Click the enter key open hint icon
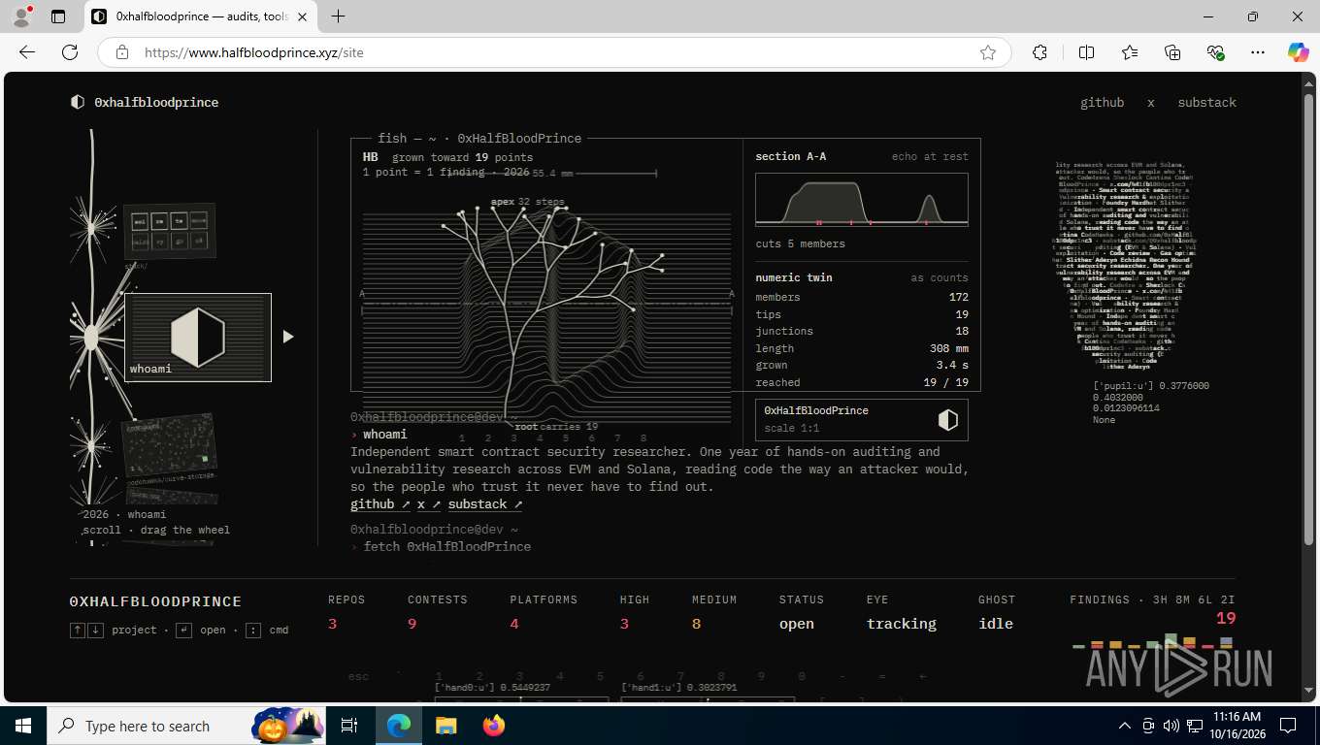1320x745 pixels. (x=183, y=630)
